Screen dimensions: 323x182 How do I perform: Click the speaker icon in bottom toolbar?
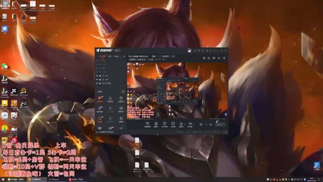coord(190,124)
